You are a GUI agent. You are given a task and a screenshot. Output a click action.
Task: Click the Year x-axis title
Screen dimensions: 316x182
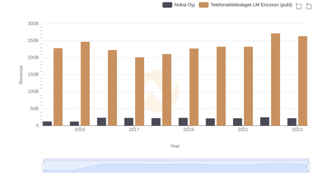pos(175,146)
